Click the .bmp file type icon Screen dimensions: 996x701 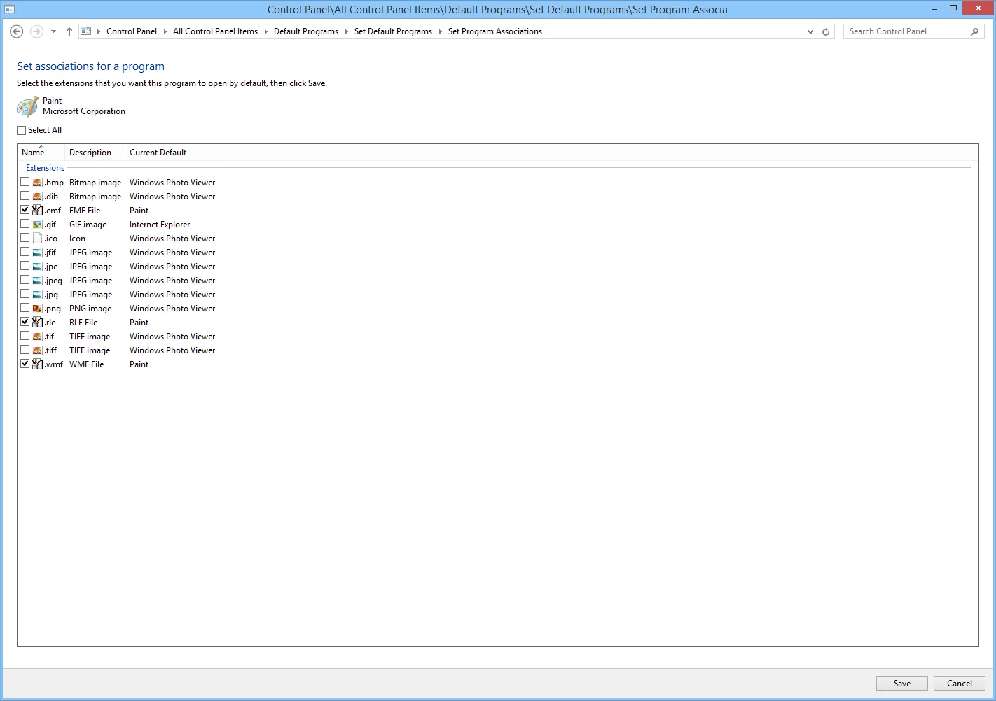point(37,183)
